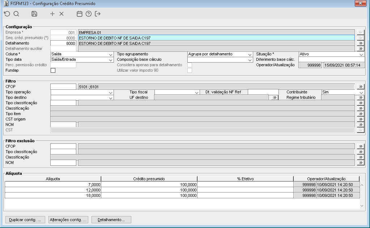The image size is (370, 228).
Task: Open lookup for Filtro Tipo classificação
Action: click(361, 103)
